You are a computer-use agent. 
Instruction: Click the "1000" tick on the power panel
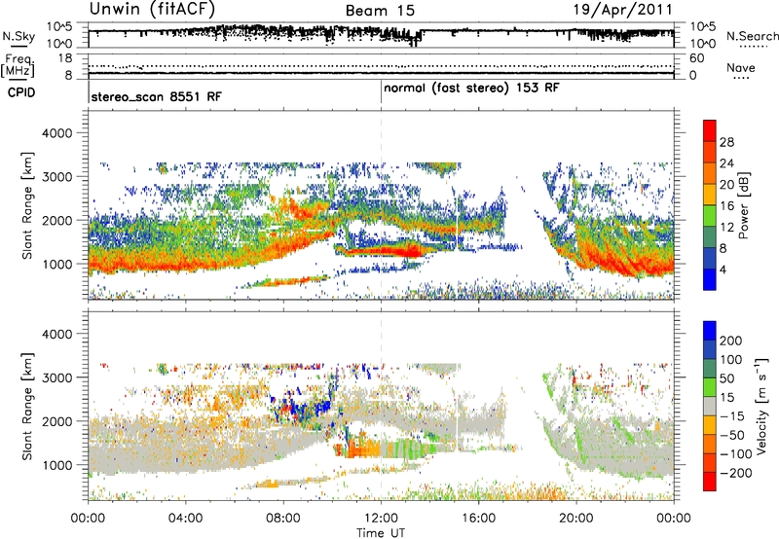click(57, 264)
